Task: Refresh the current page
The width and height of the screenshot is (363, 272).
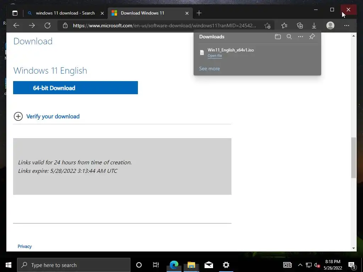Action: point(48,25)
